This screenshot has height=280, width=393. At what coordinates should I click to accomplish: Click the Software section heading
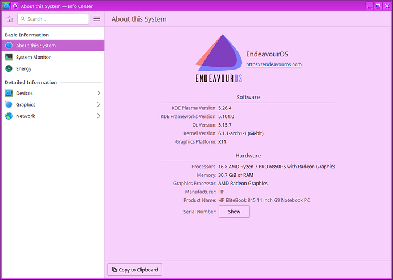click(x=248, y=97)
